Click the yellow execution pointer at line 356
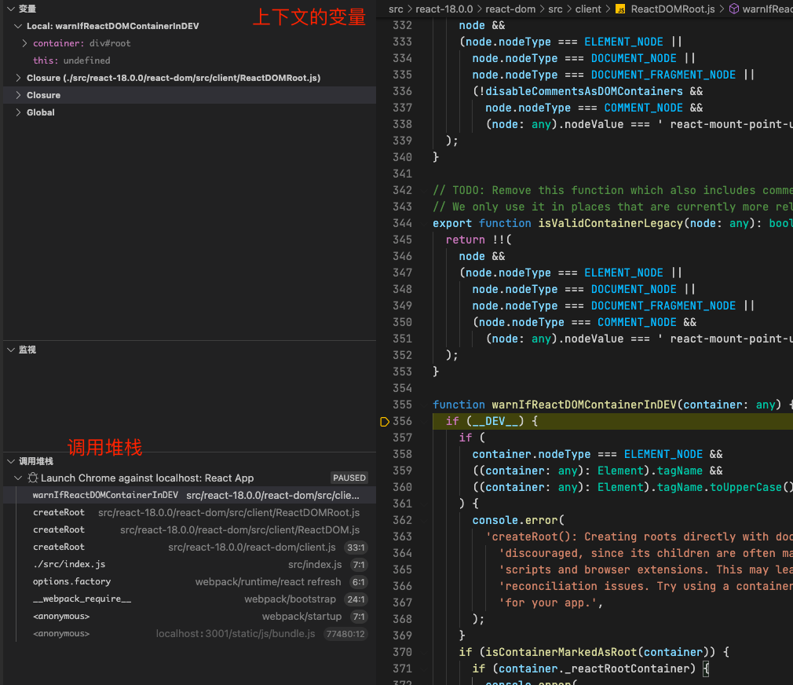 (384, 421)
